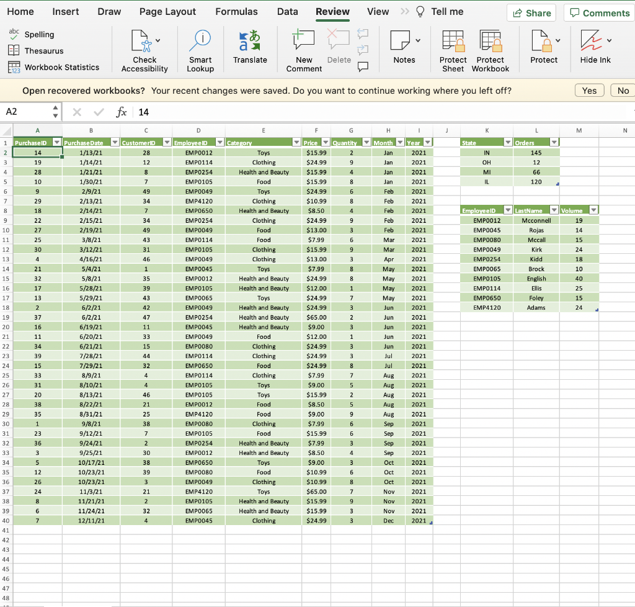This screenshot has width=635, height=607.
Task: Click the Name Box stepper up arrow
Action: click(x=56, y=108)
